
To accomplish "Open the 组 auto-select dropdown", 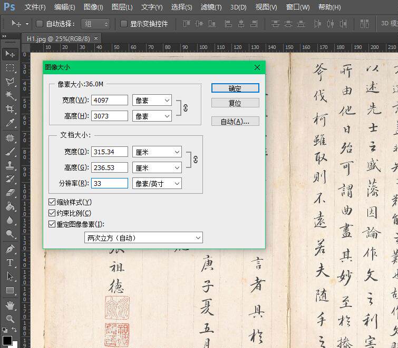I will [x=95, y=24].
